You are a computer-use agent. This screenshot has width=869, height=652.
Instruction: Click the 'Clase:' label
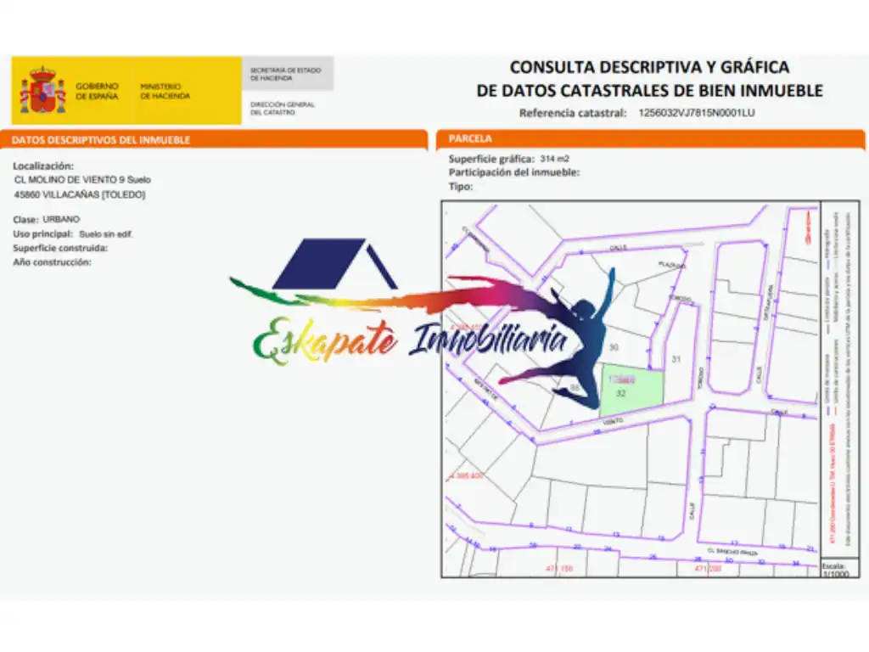pos(25,220)
